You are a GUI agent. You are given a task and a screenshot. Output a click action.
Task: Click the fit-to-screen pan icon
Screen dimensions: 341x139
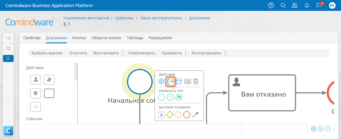(314, 129)
